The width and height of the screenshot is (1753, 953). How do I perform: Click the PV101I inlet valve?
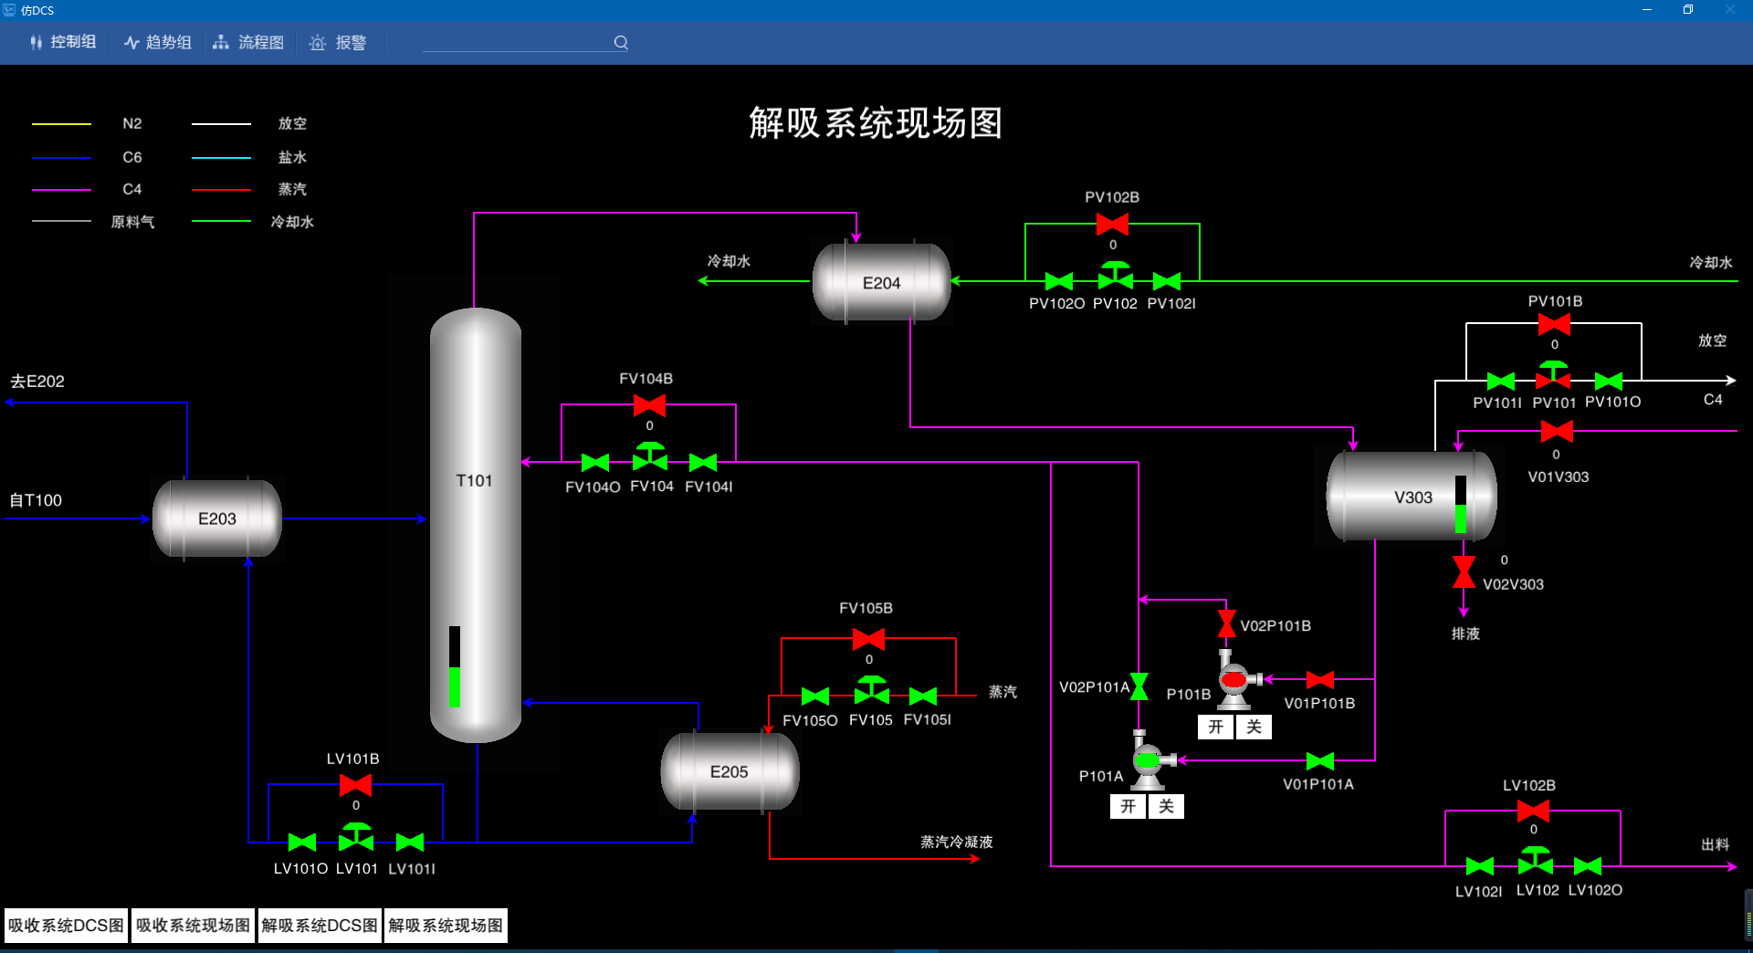(1501, 381)
